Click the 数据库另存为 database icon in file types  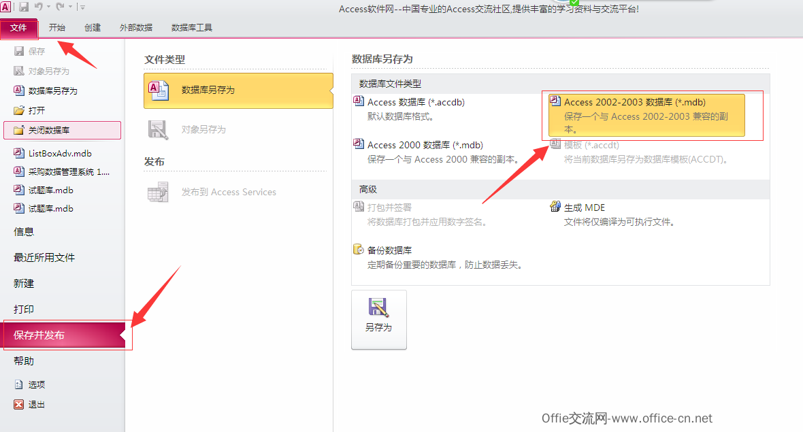click(x=159, y=90)
